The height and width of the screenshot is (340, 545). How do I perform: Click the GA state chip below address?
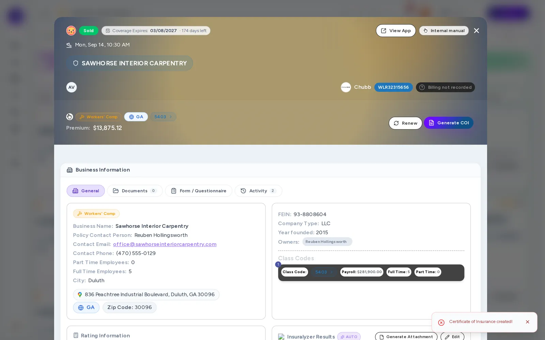point(86,307)
